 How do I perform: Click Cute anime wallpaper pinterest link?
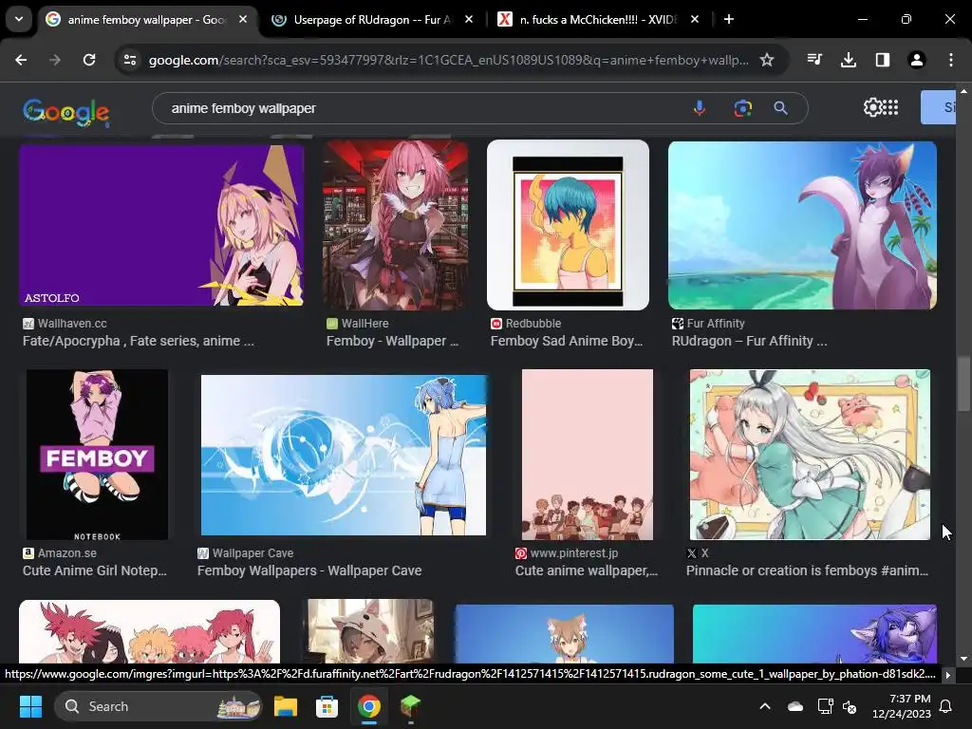(x=587, y=570)
